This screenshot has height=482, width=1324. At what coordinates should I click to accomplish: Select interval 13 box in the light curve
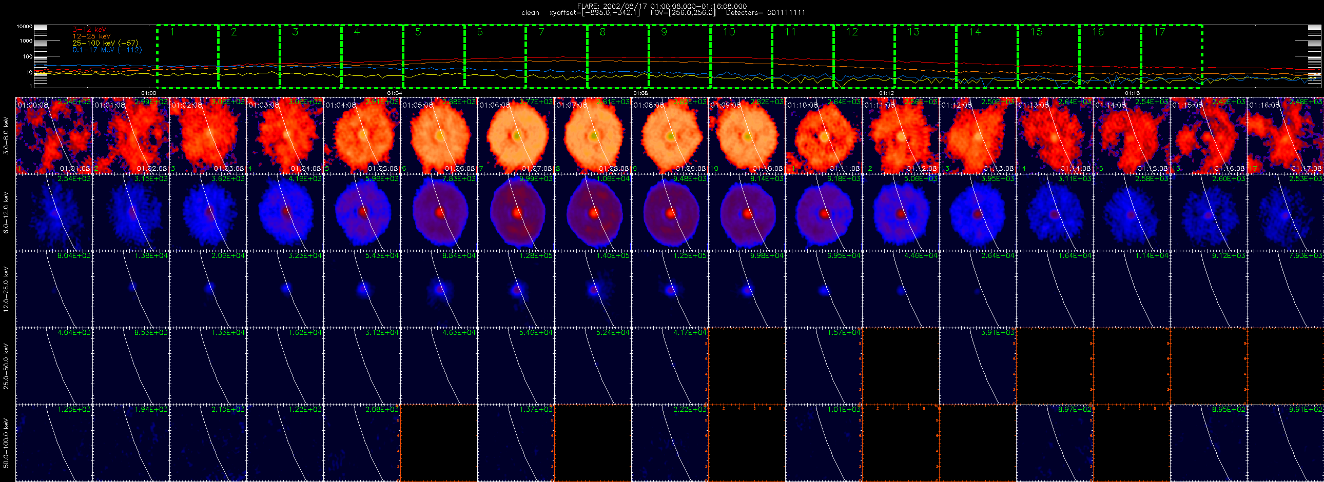(926, 56)
